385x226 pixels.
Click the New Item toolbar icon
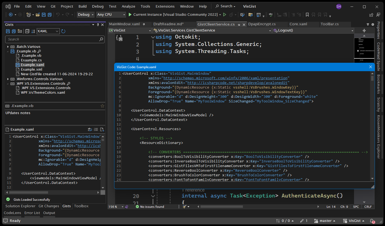(28, 15)
